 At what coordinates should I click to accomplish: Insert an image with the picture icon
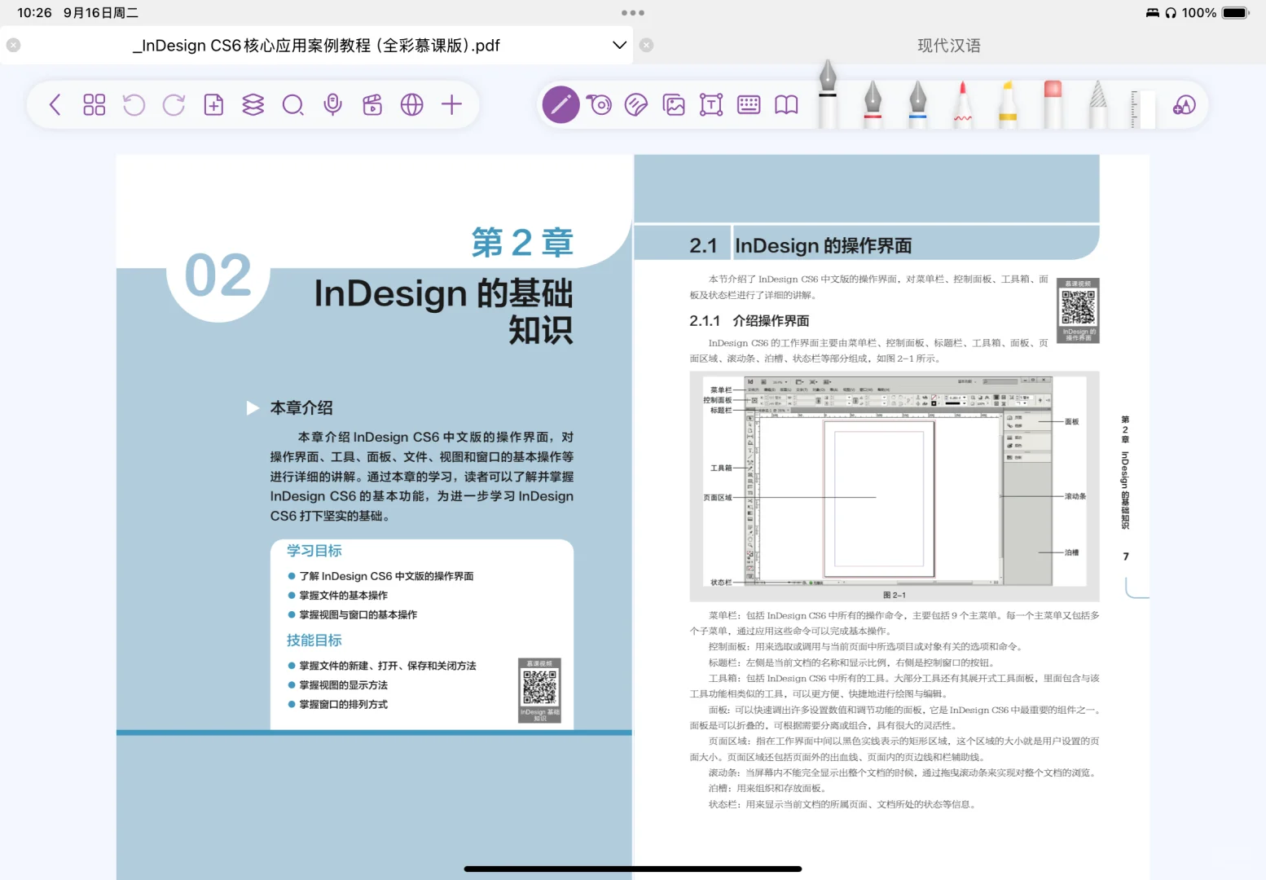(x=674, y=104)
